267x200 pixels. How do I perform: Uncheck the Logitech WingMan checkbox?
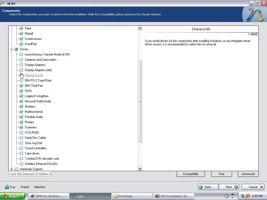click(x=21, y=96)
